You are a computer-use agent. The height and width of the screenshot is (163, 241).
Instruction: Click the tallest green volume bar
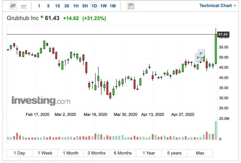coord(216,130)
